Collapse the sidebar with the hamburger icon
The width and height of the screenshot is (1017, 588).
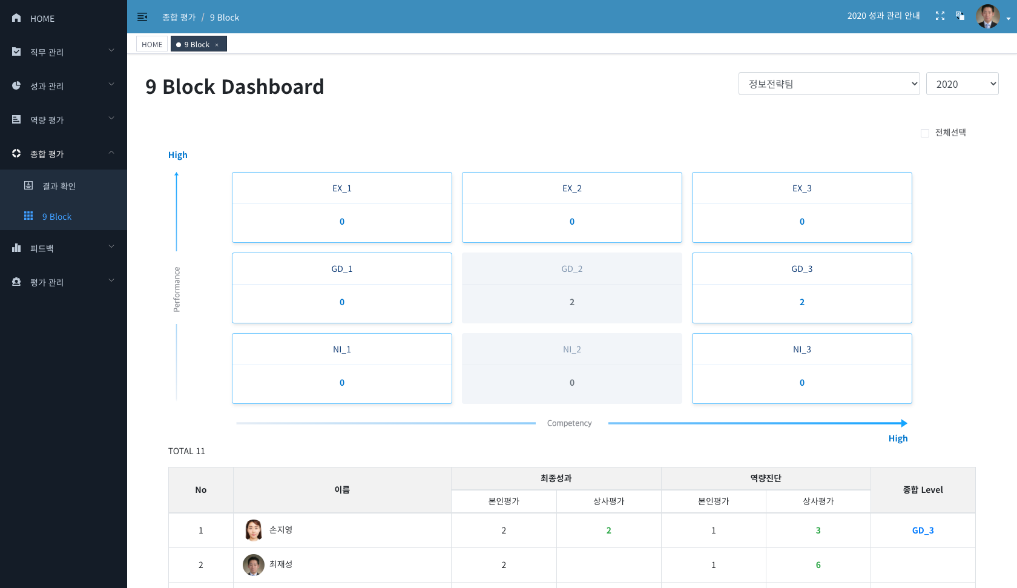coord(142,17)
